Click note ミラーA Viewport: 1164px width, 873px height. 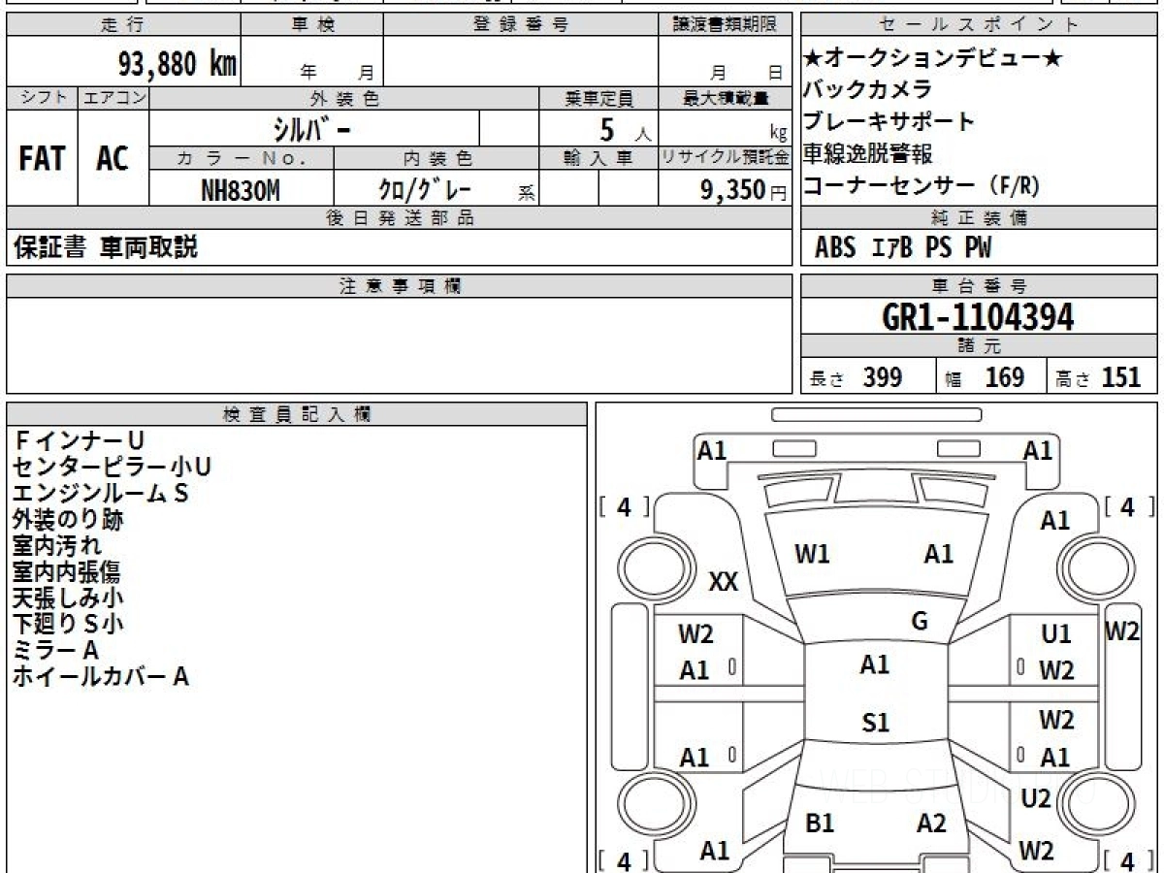(56, 650)
